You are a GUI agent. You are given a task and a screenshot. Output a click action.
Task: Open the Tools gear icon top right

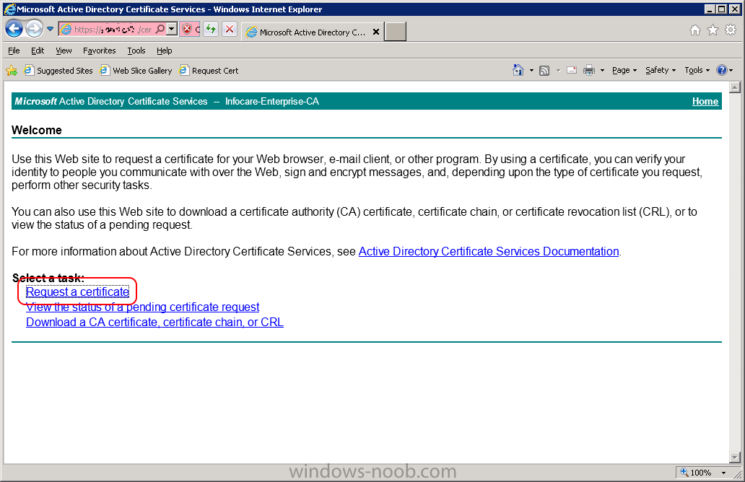[731, 30]
